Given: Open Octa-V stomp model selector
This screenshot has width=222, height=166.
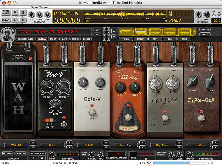Looking at the screenshot, I should pyautogui.click(x=89, y=145).
